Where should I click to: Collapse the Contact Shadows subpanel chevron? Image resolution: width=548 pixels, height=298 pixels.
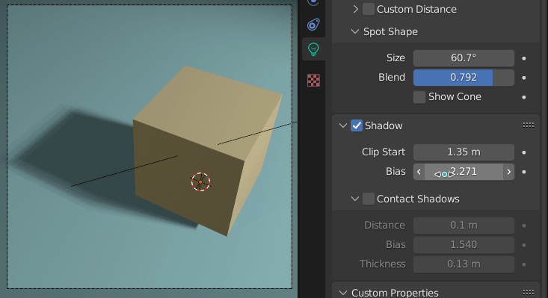354,199
